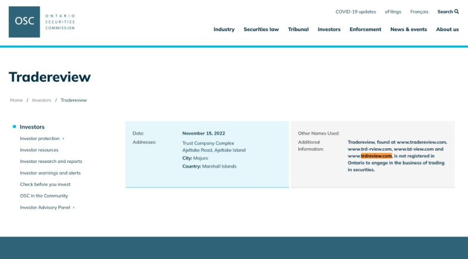Click the Investors breadcrumb link
Viewport: 468px width, 259px height.
tap(42, 100)
